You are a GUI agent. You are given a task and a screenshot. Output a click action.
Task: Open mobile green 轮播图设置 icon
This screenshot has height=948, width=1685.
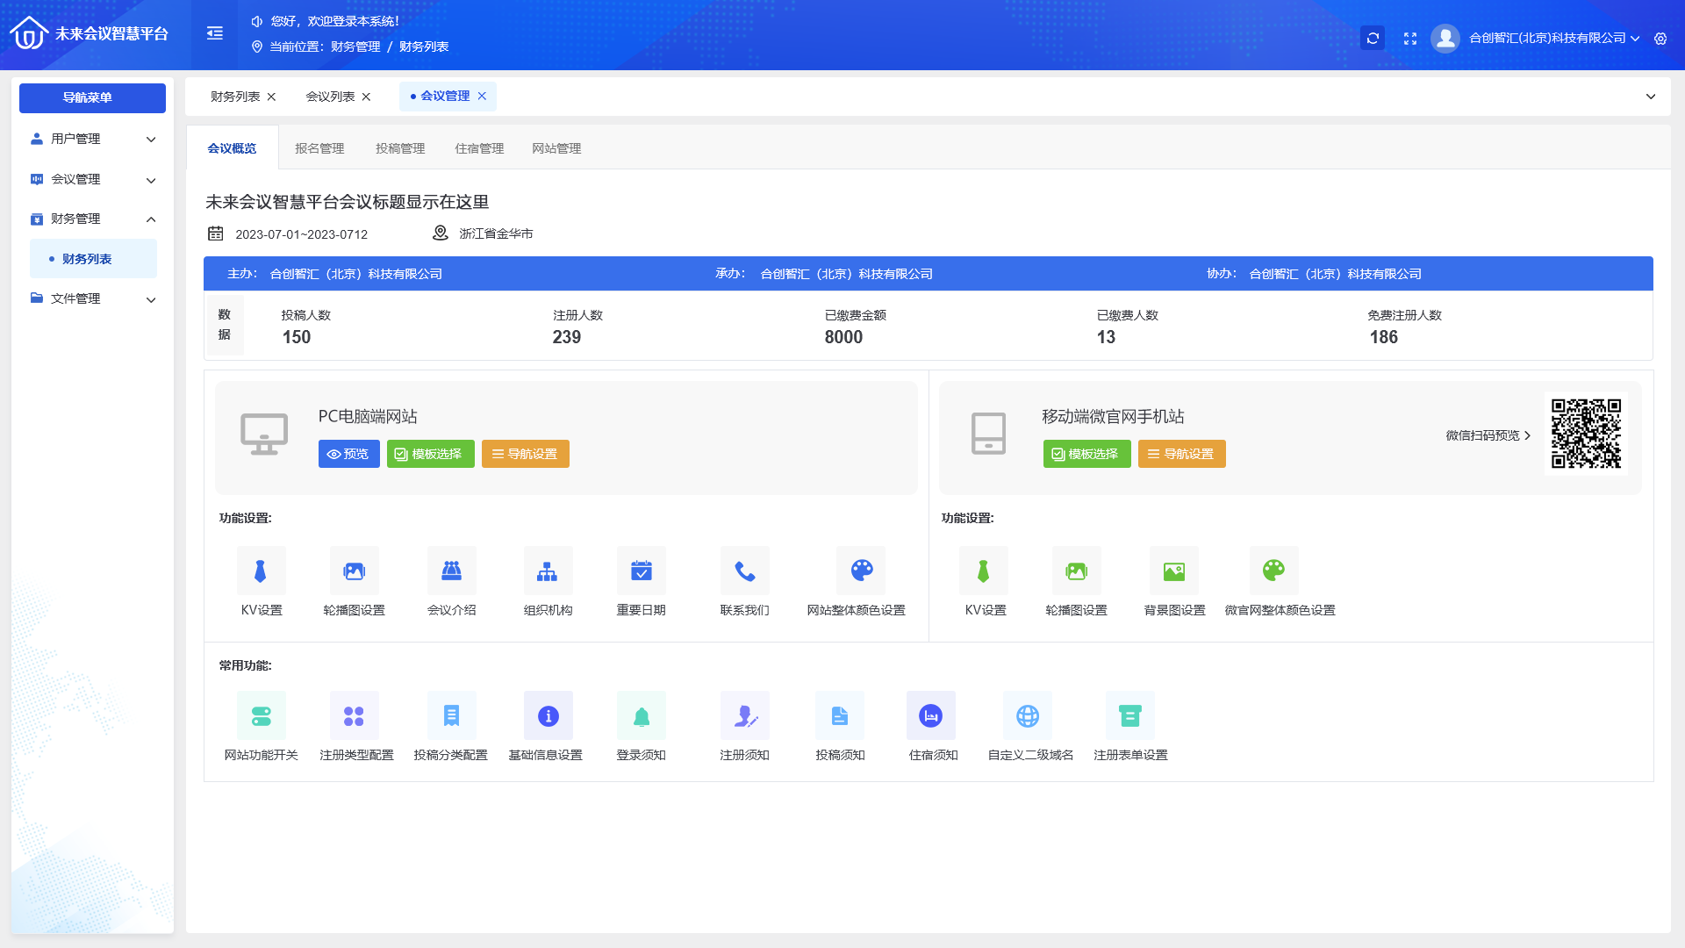1076,571
